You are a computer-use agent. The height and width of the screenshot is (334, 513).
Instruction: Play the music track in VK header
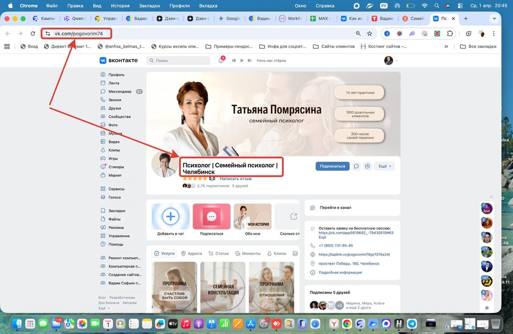242,61
